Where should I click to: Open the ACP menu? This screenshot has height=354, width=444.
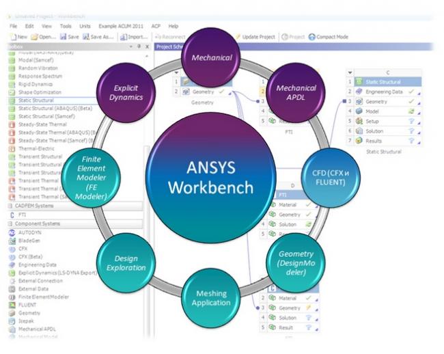coord(156,26)
